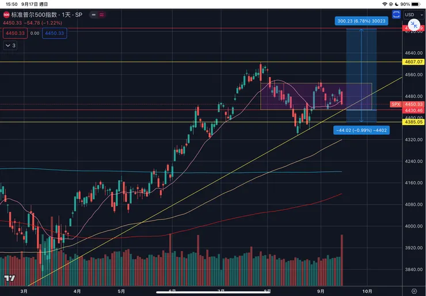The image size is (426, 296).
Task: Open chart settings gear at bottom right
Action: [x=414, y=291]
